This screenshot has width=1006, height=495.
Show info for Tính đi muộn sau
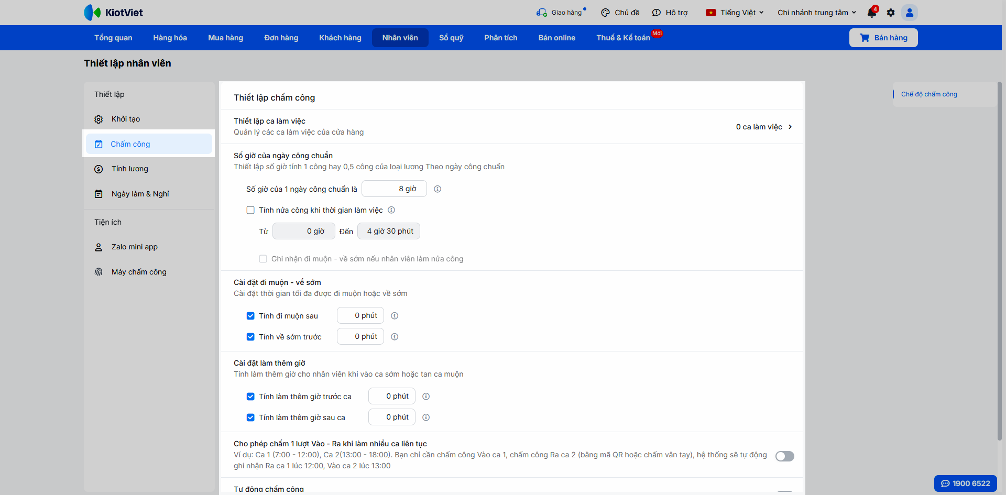(395, 316)
